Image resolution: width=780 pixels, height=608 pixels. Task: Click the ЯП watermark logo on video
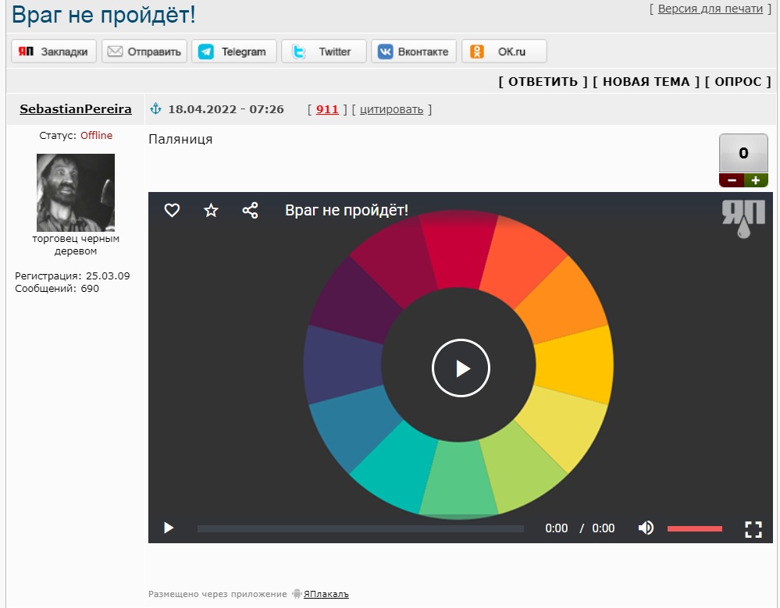click(x=743, y=219)
